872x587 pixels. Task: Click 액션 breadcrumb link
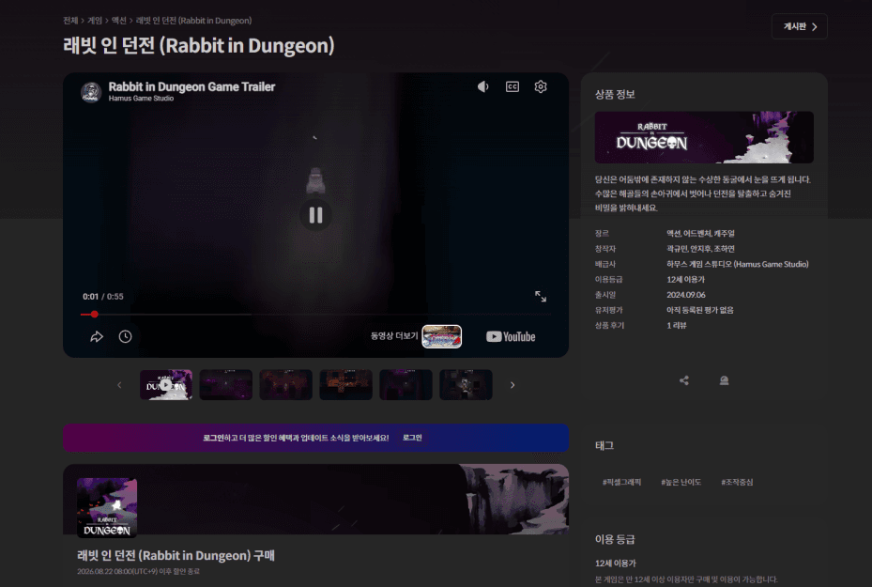click(x=119, y=21)
